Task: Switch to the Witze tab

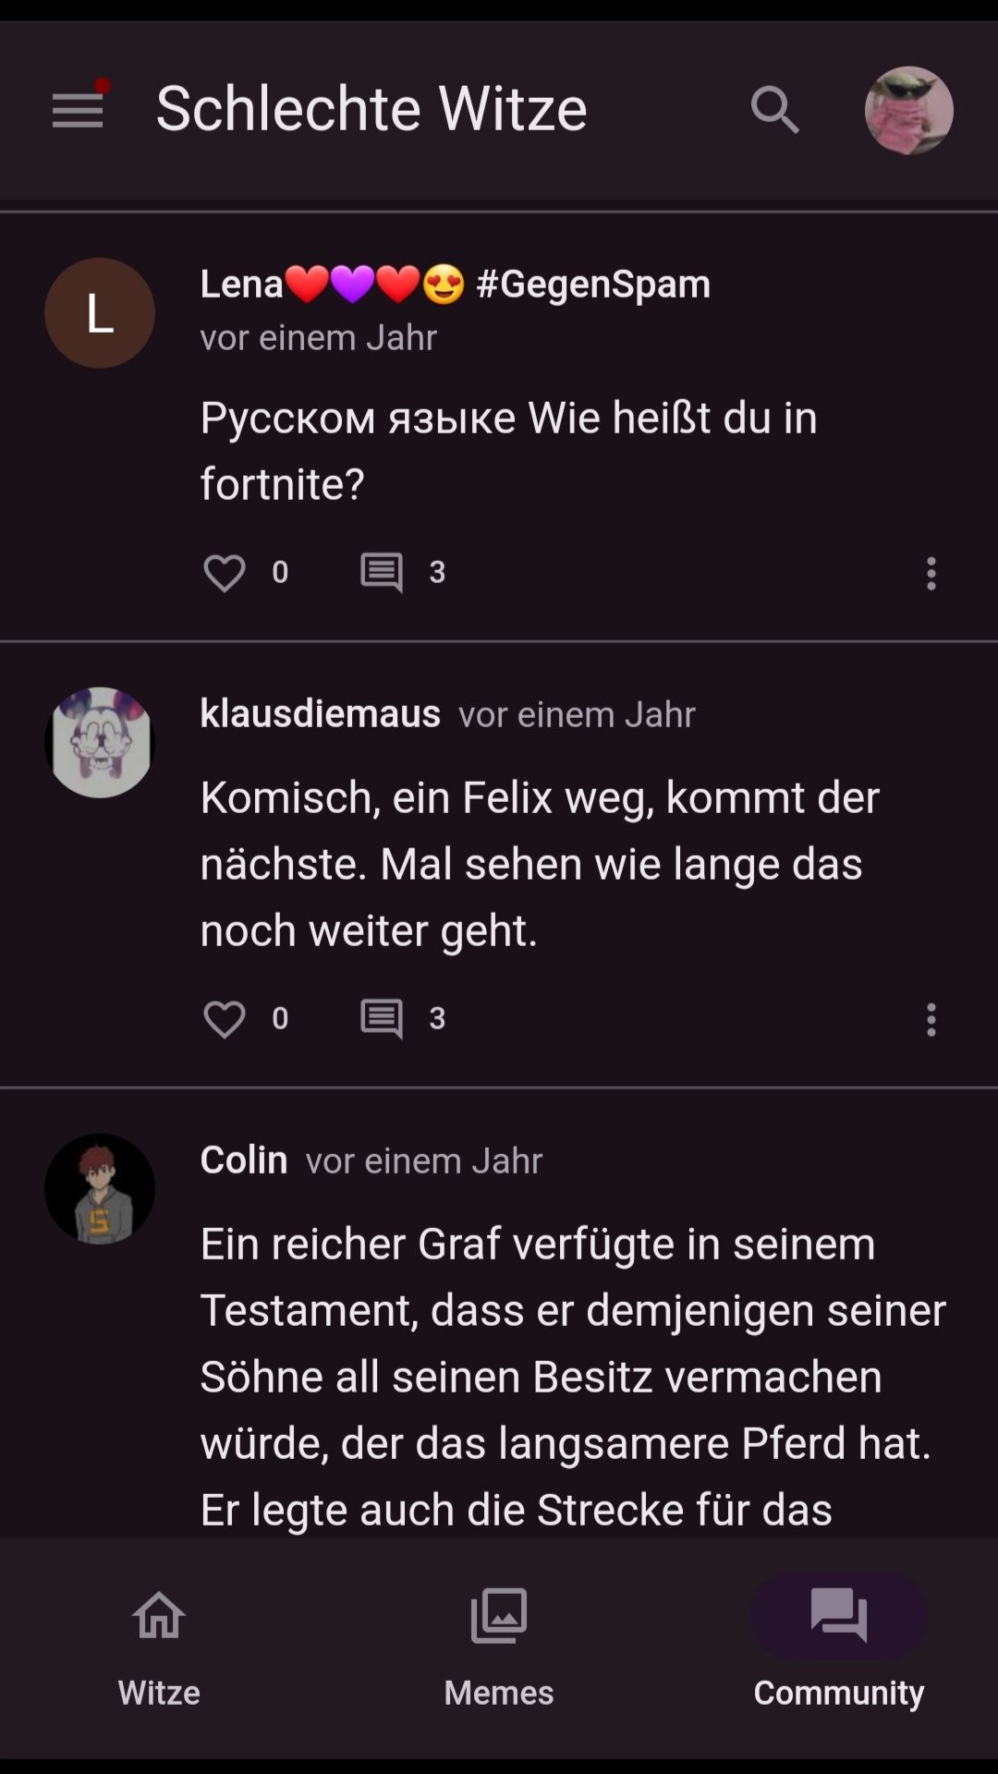Action: point(159,1646)
